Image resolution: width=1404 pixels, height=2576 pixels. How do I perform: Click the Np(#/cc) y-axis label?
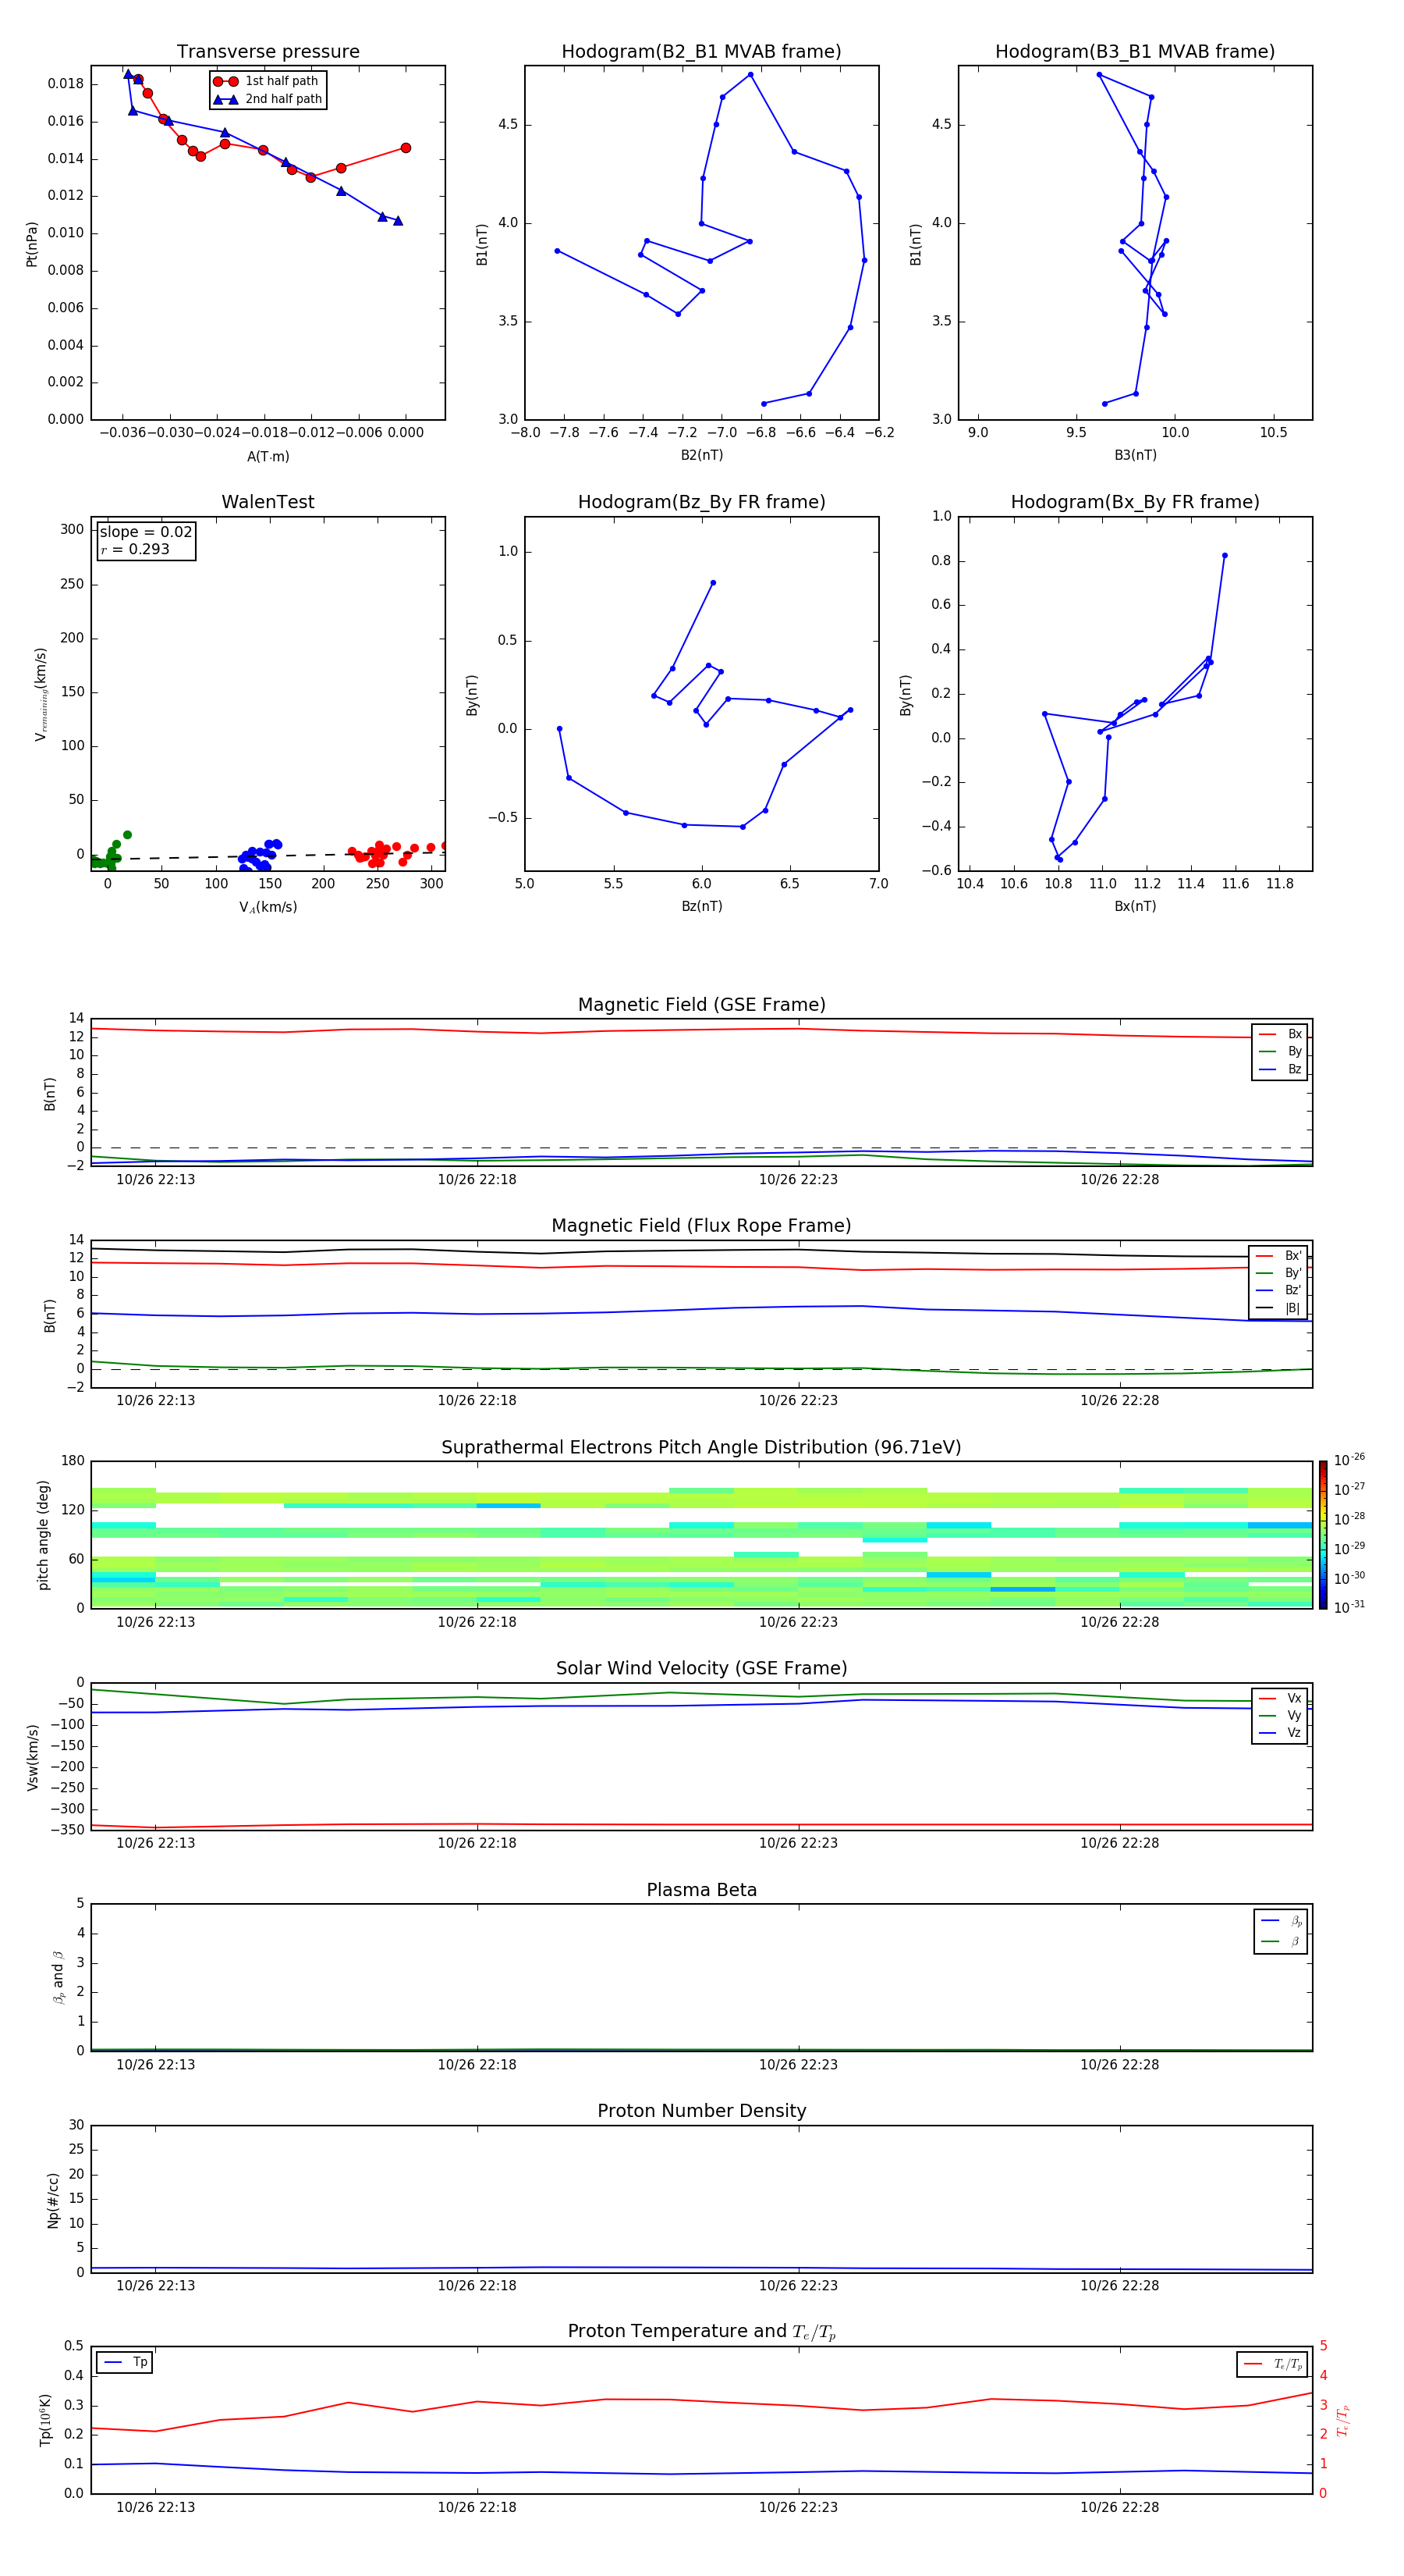(x=54, y=2200)
